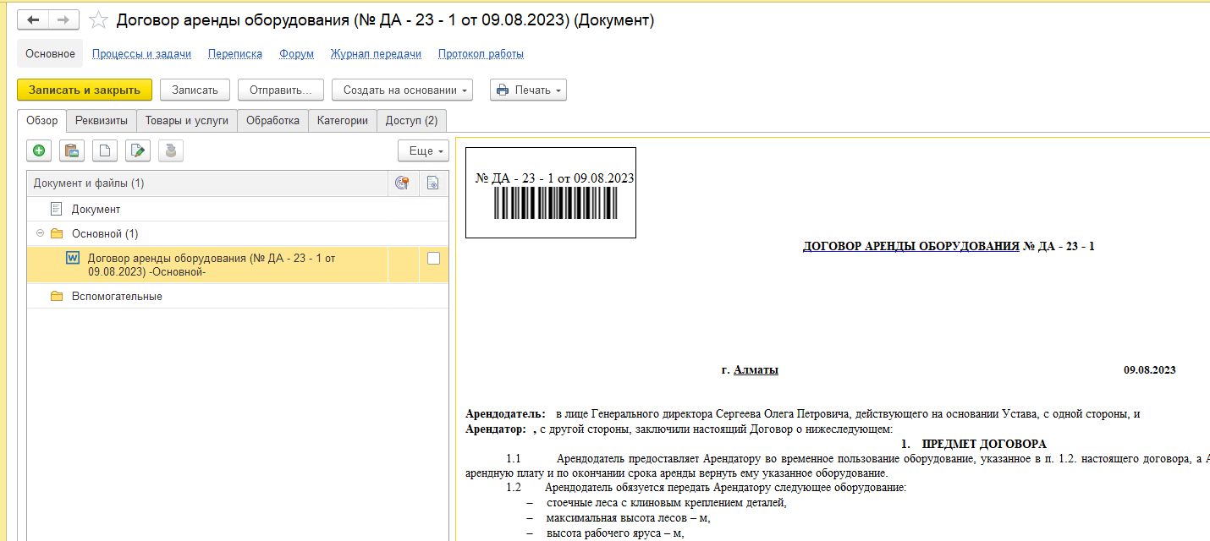This screenshot has height=541, width=1210.
Task: Tick the checkbox in the contract file row
Action: (x=433, y=259)
